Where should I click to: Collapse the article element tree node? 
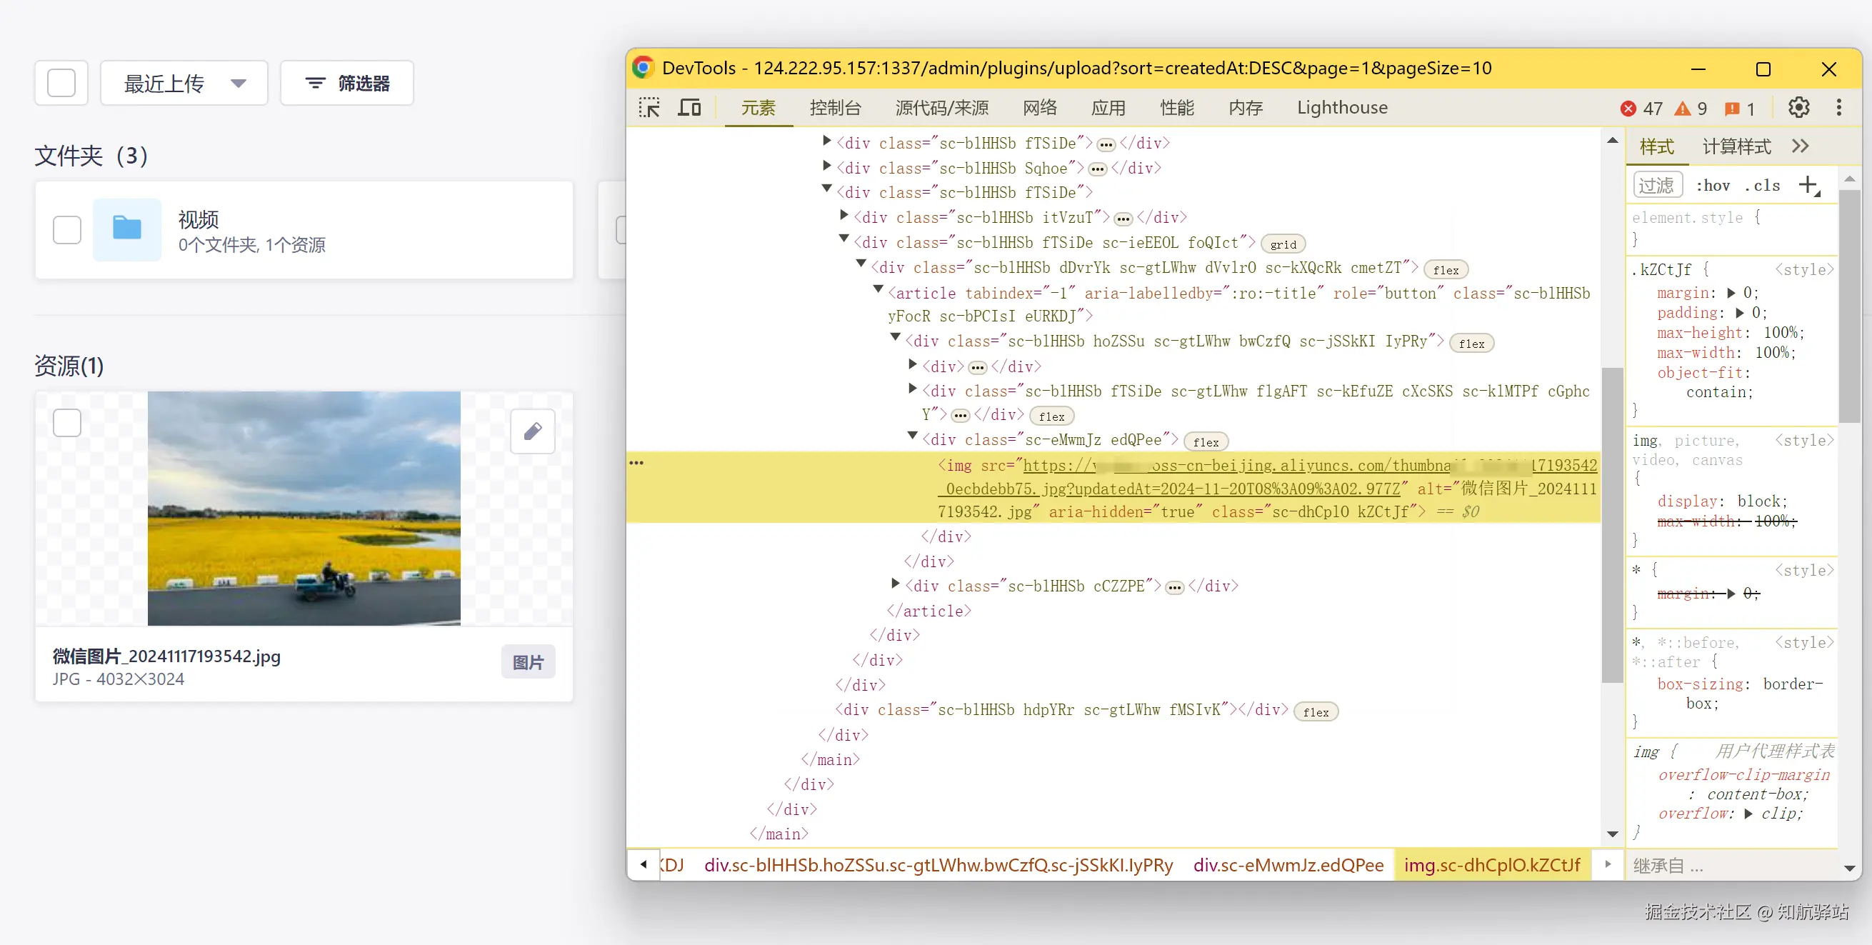coord(878,290)
